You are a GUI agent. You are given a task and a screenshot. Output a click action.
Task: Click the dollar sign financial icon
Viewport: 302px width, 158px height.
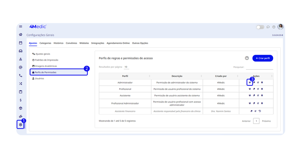tap(21, 100)
